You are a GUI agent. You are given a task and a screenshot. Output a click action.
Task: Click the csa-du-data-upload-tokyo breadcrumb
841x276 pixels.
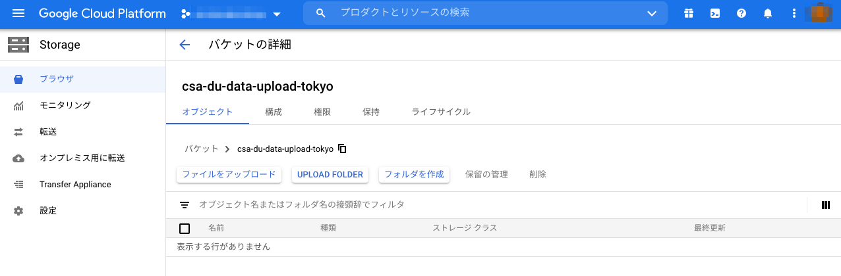pyautogui.click(x=285, y=149)
